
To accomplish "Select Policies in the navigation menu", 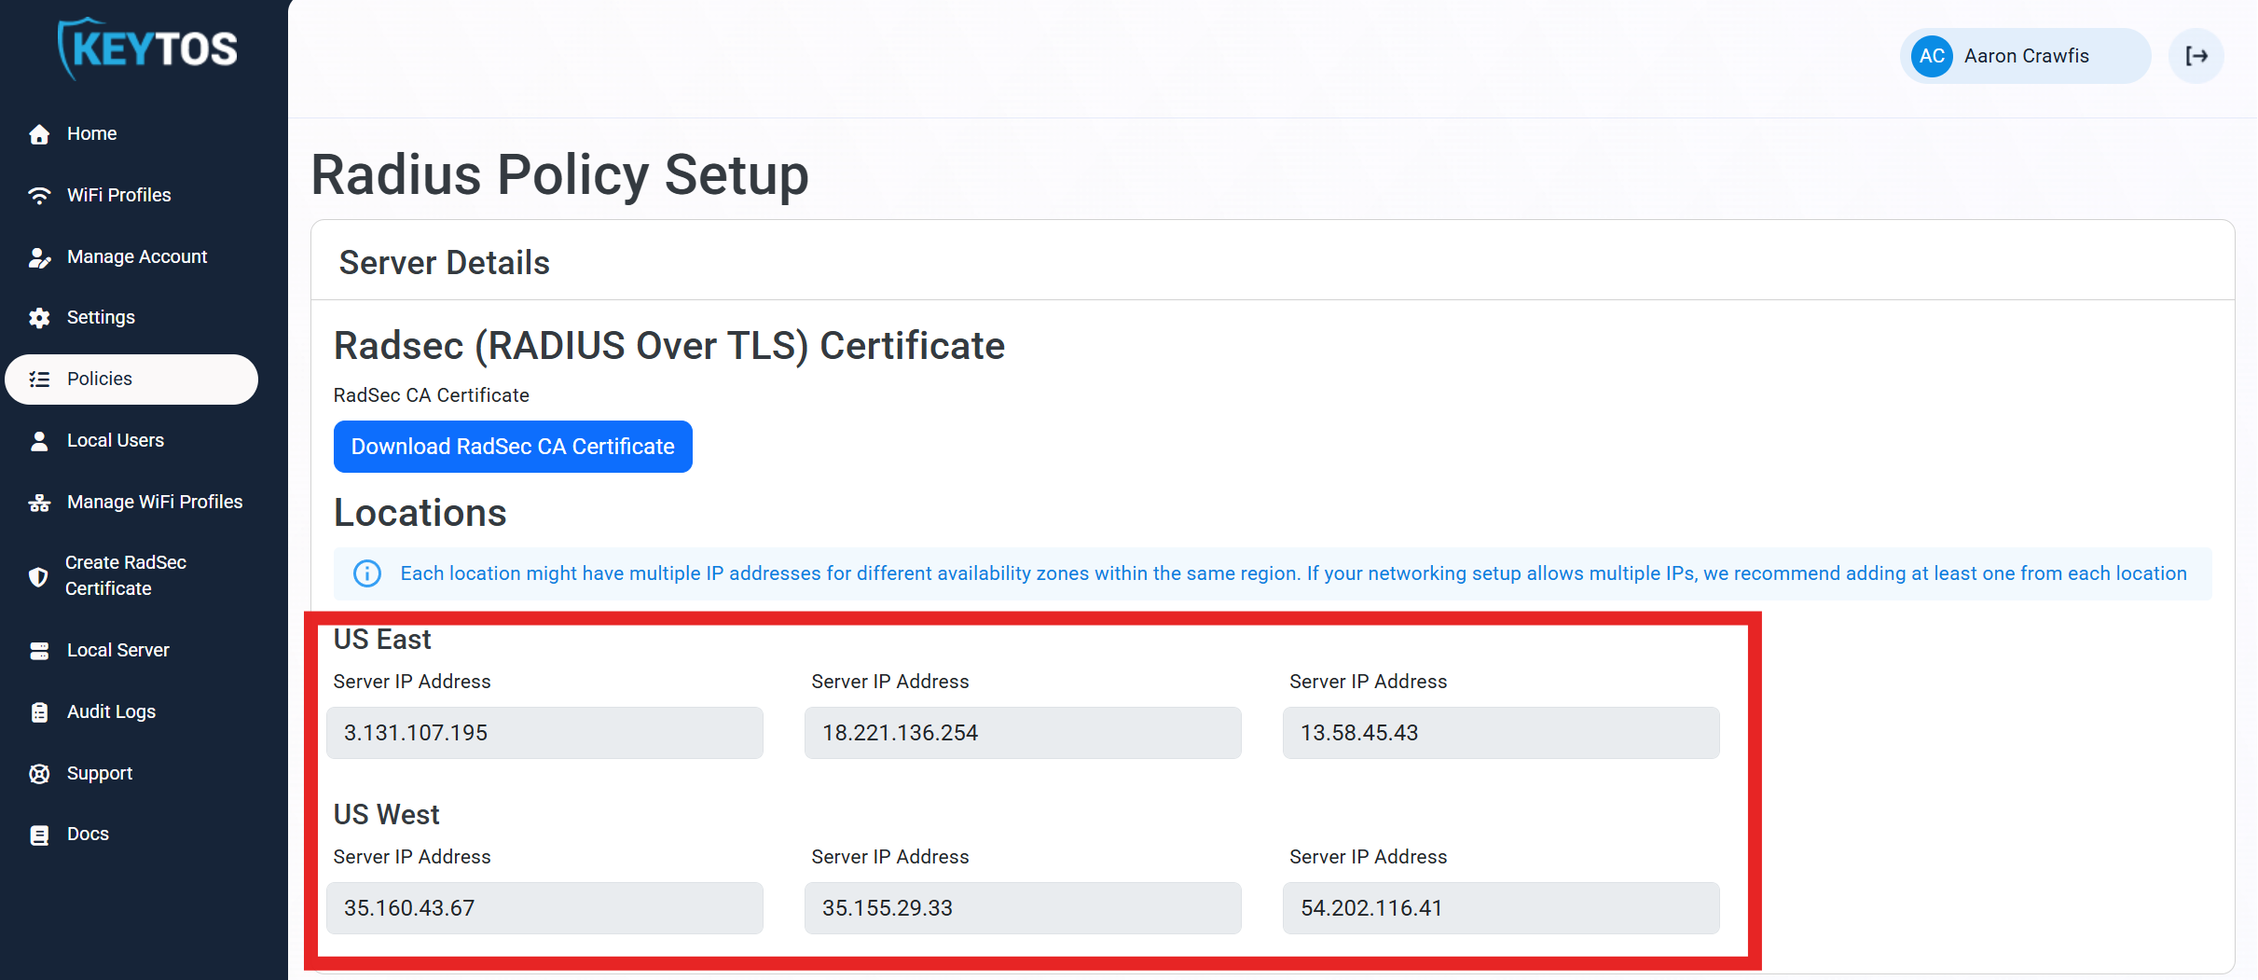I will coord(99,379).
